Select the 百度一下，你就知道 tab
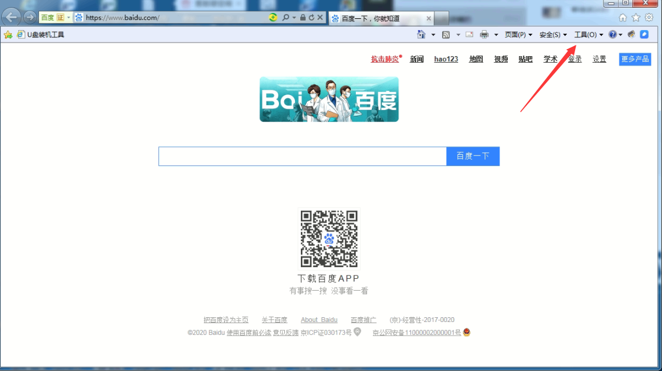The width and height of the screenshot is (662, 371). tap(381, 18)
